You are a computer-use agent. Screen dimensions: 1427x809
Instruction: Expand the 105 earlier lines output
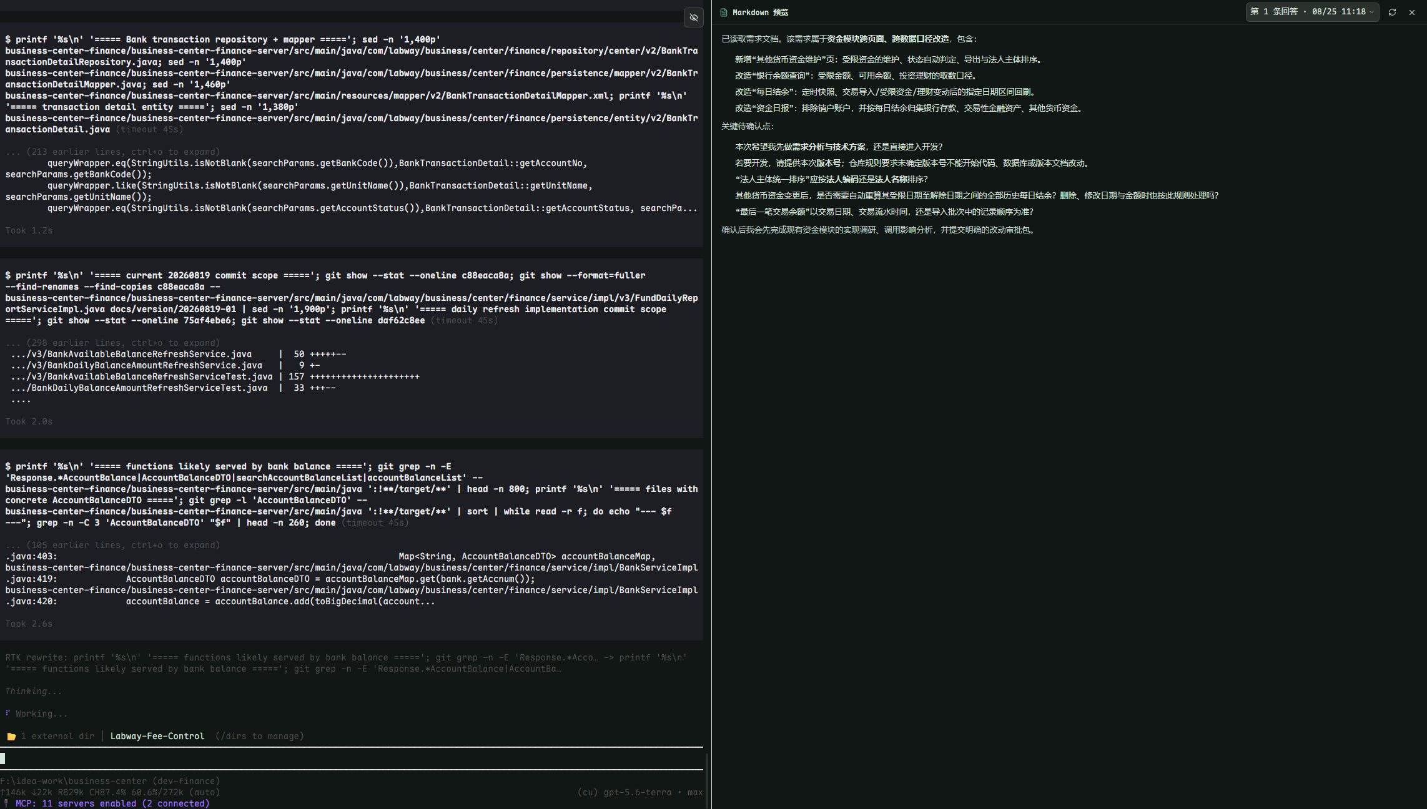(x=113, y=545)
